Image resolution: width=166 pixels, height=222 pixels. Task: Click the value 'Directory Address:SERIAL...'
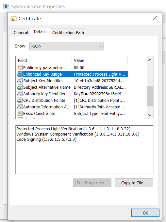[x=100, y=87]
